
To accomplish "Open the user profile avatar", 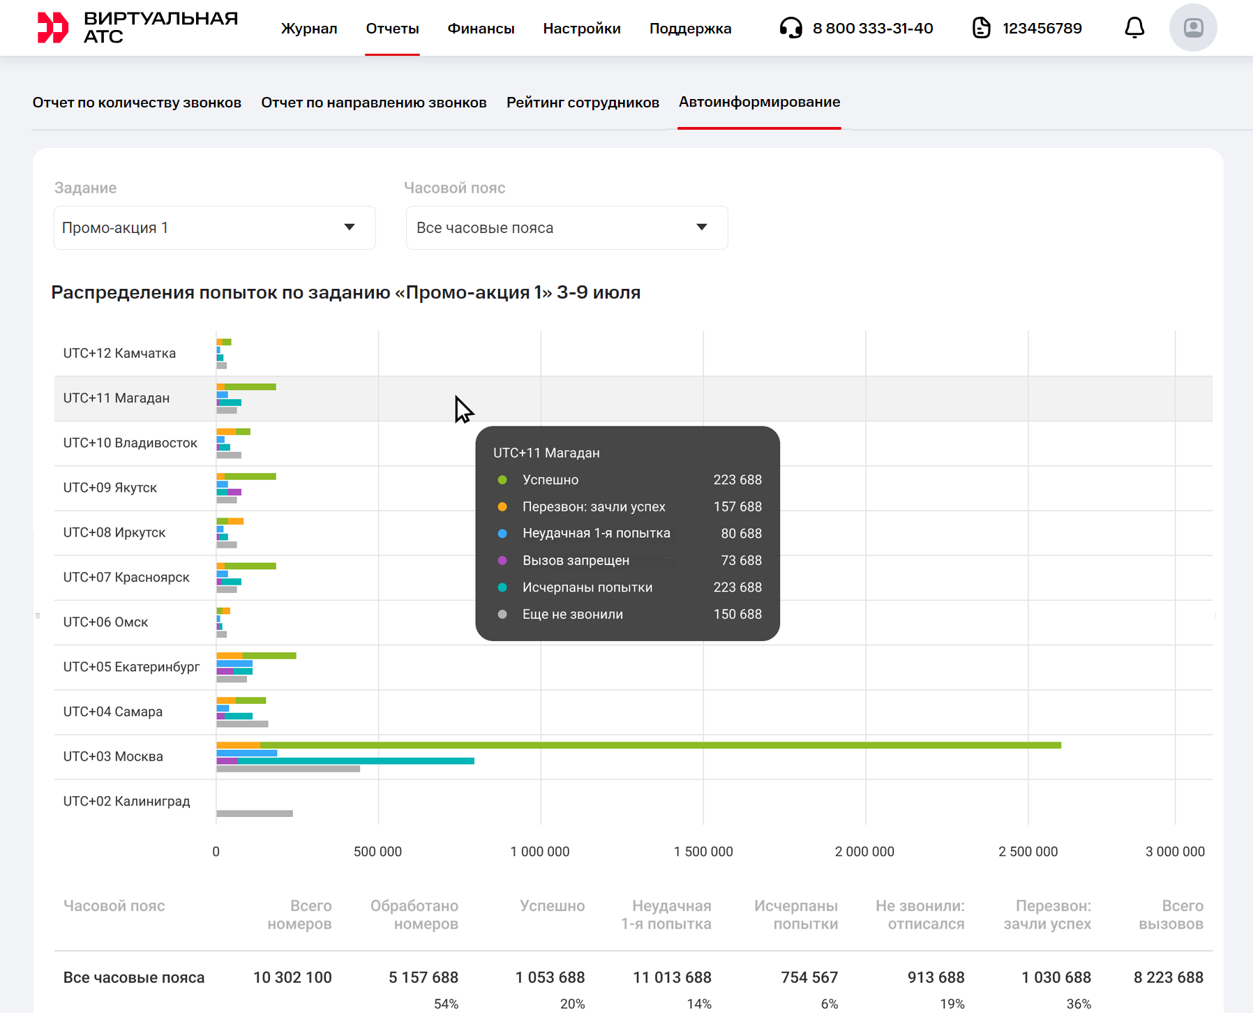I will (x=1193, y=28).
